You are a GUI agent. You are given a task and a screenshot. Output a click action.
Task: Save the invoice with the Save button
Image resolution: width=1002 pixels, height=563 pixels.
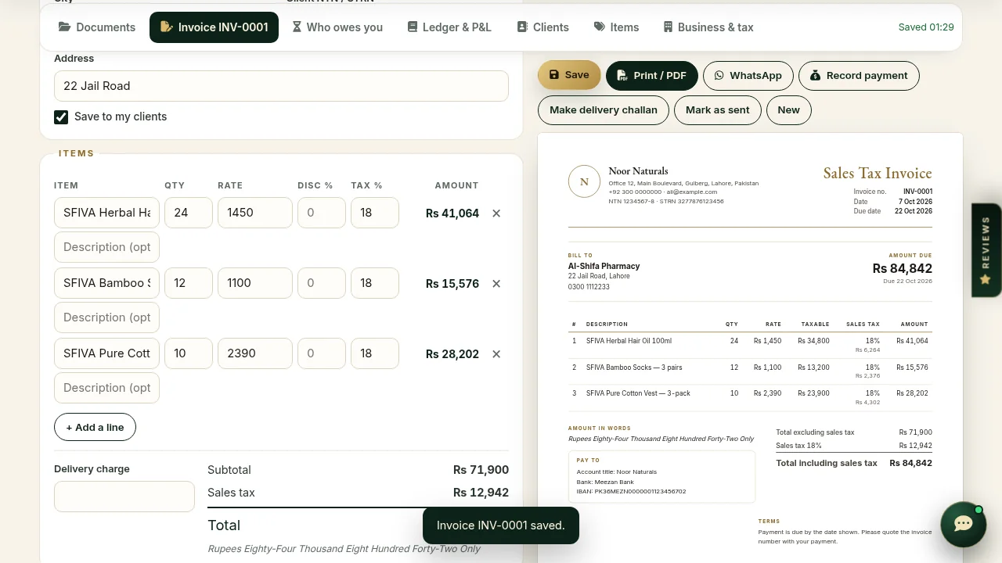[569, 75]
